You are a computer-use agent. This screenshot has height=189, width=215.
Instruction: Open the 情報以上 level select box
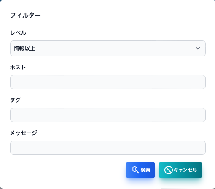tap(108, 48)
